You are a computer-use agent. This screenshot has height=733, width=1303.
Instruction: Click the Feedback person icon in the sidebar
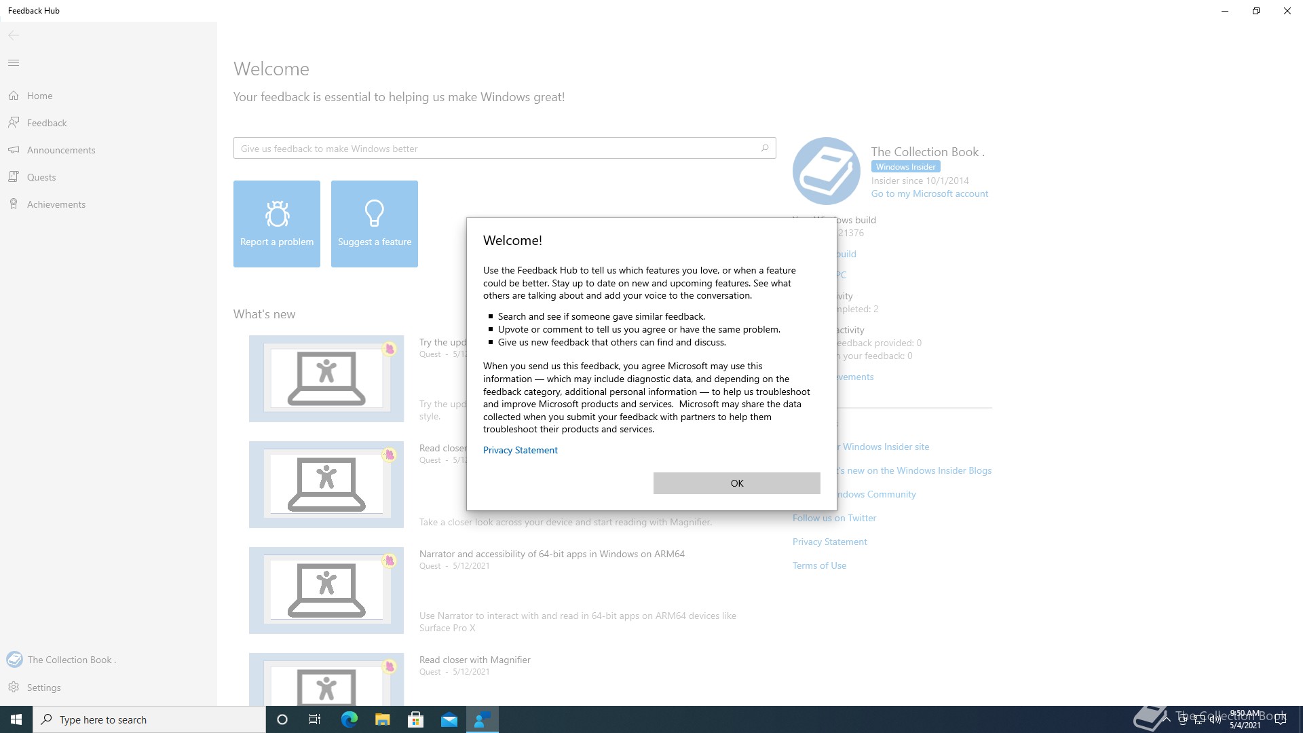[x=14, y=123]
